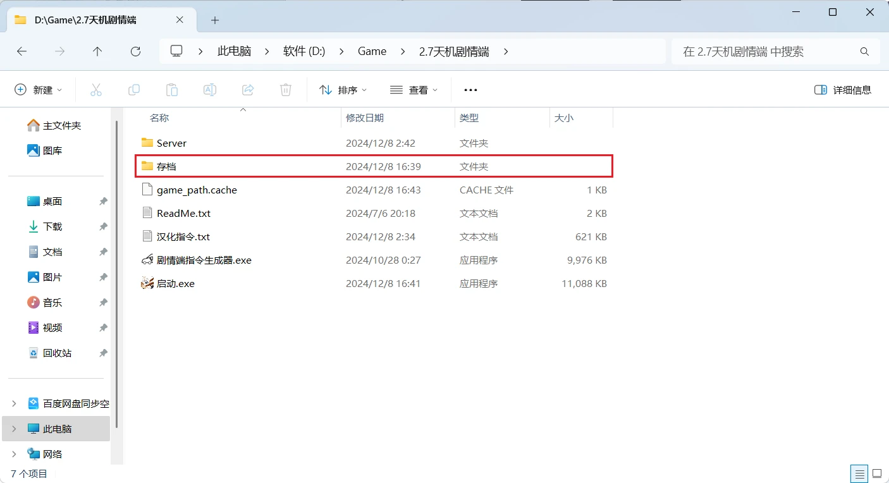This screenshot has width=889, height=483.
Task: Open 回收站 in sidebar
Action: pos(50,353)
